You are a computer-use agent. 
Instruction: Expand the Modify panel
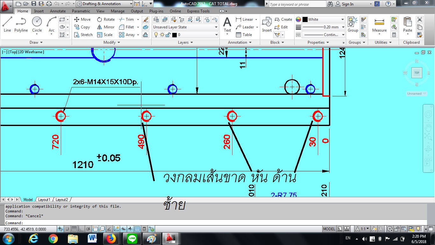(x=112, y=42)
